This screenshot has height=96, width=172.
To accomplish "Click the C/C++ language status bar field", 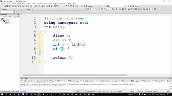I will [77, 91].
